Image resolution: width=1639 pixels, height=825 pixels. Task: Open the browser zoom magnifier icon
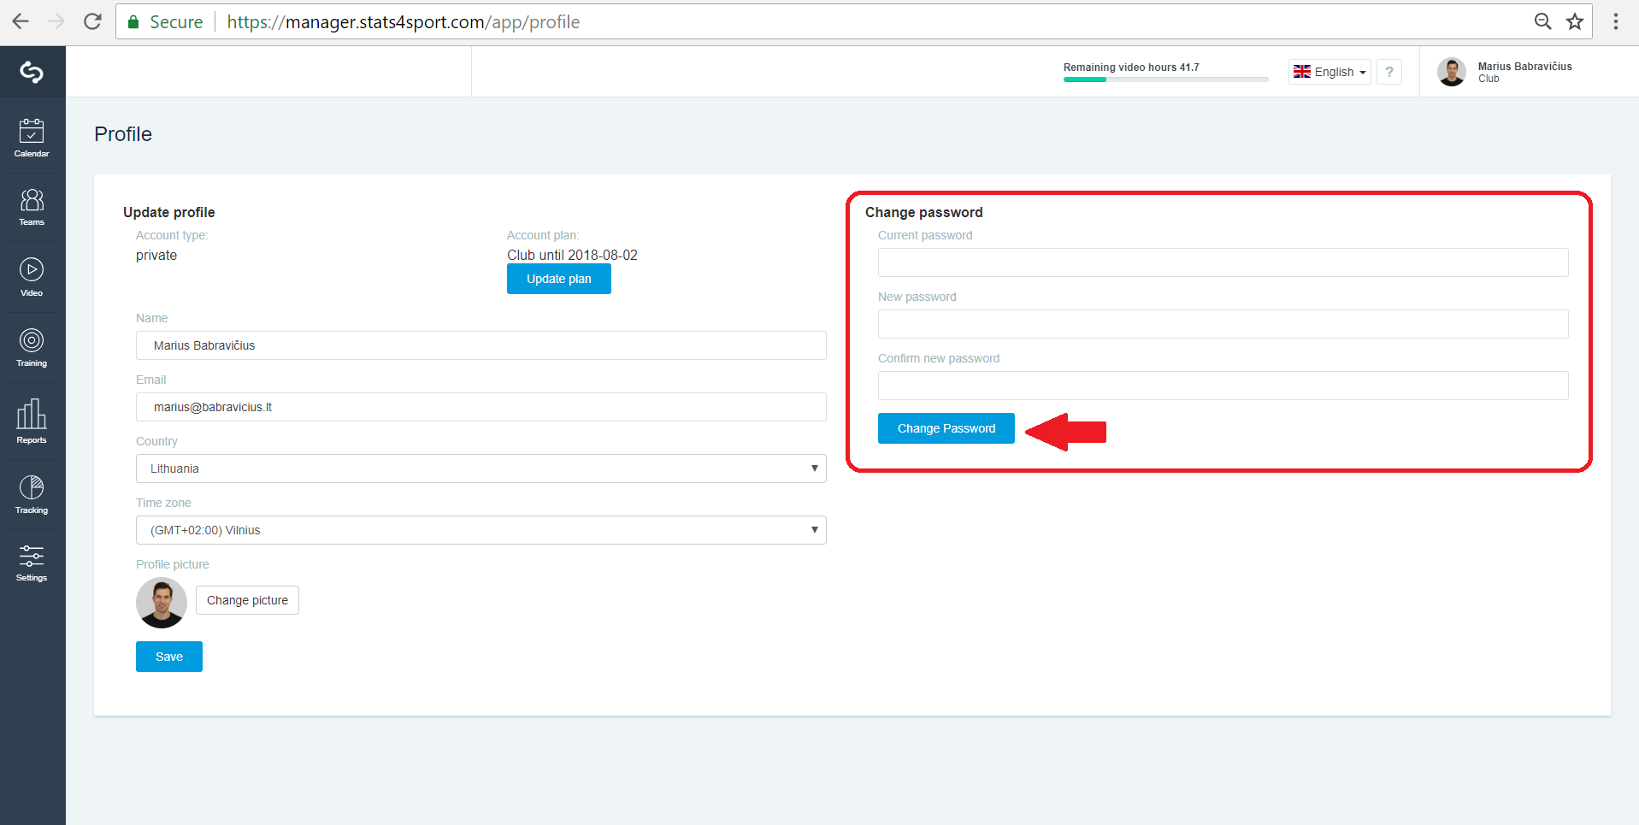pos(1542,21)
